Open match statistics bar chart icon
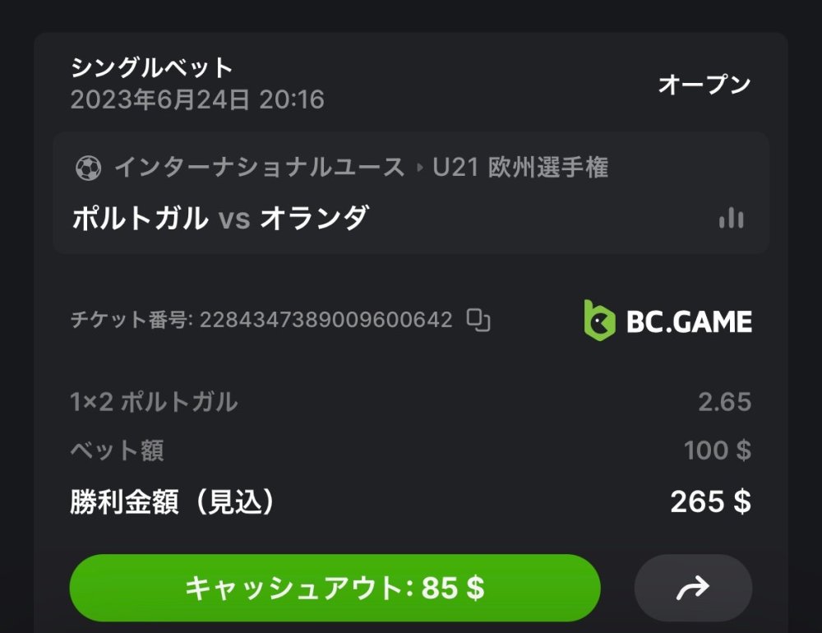 [731, 218]
